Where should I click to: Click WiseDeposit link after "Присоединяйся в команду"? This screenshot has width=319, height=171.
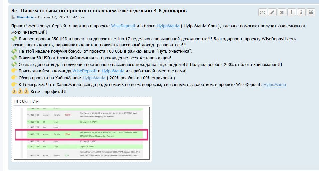tap(84, 71)
